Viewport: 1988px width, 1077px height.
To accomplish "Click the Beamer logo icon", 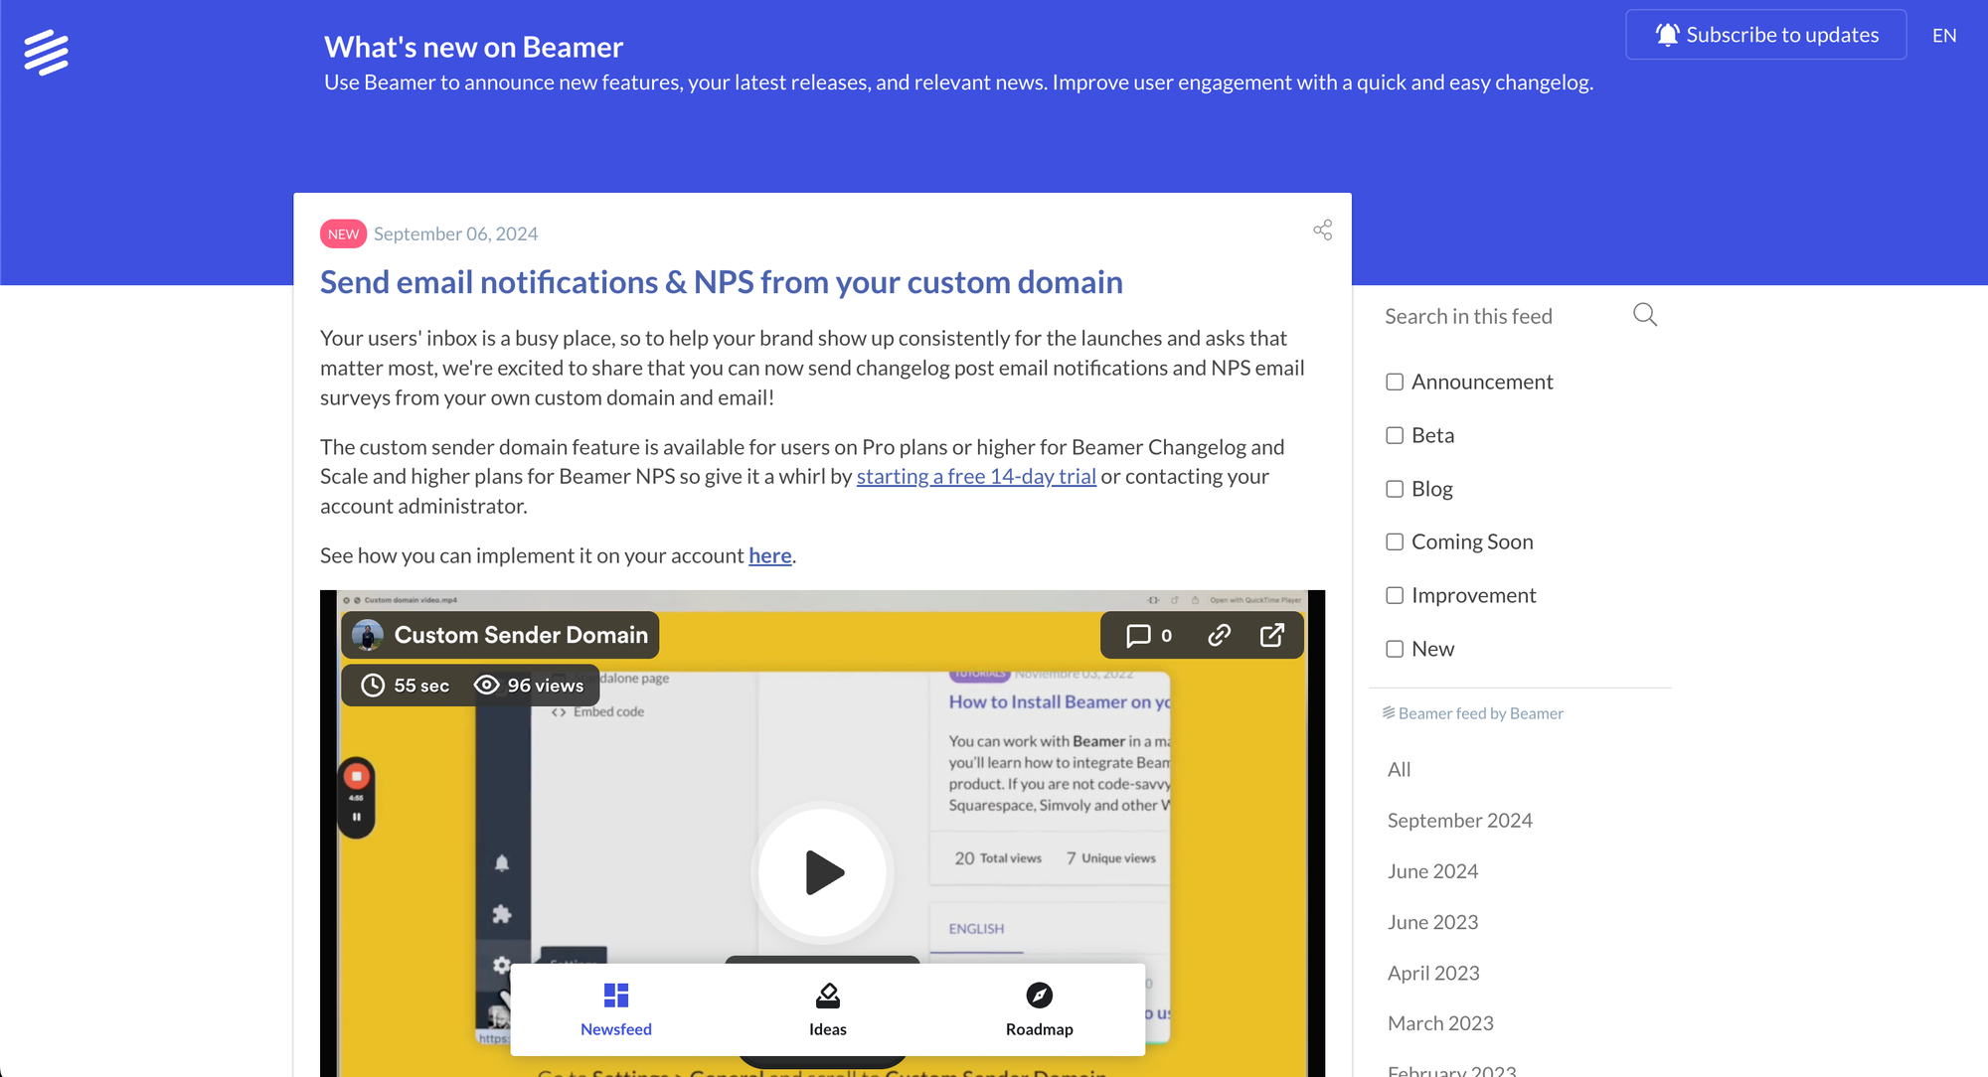I will coord(46,53).
